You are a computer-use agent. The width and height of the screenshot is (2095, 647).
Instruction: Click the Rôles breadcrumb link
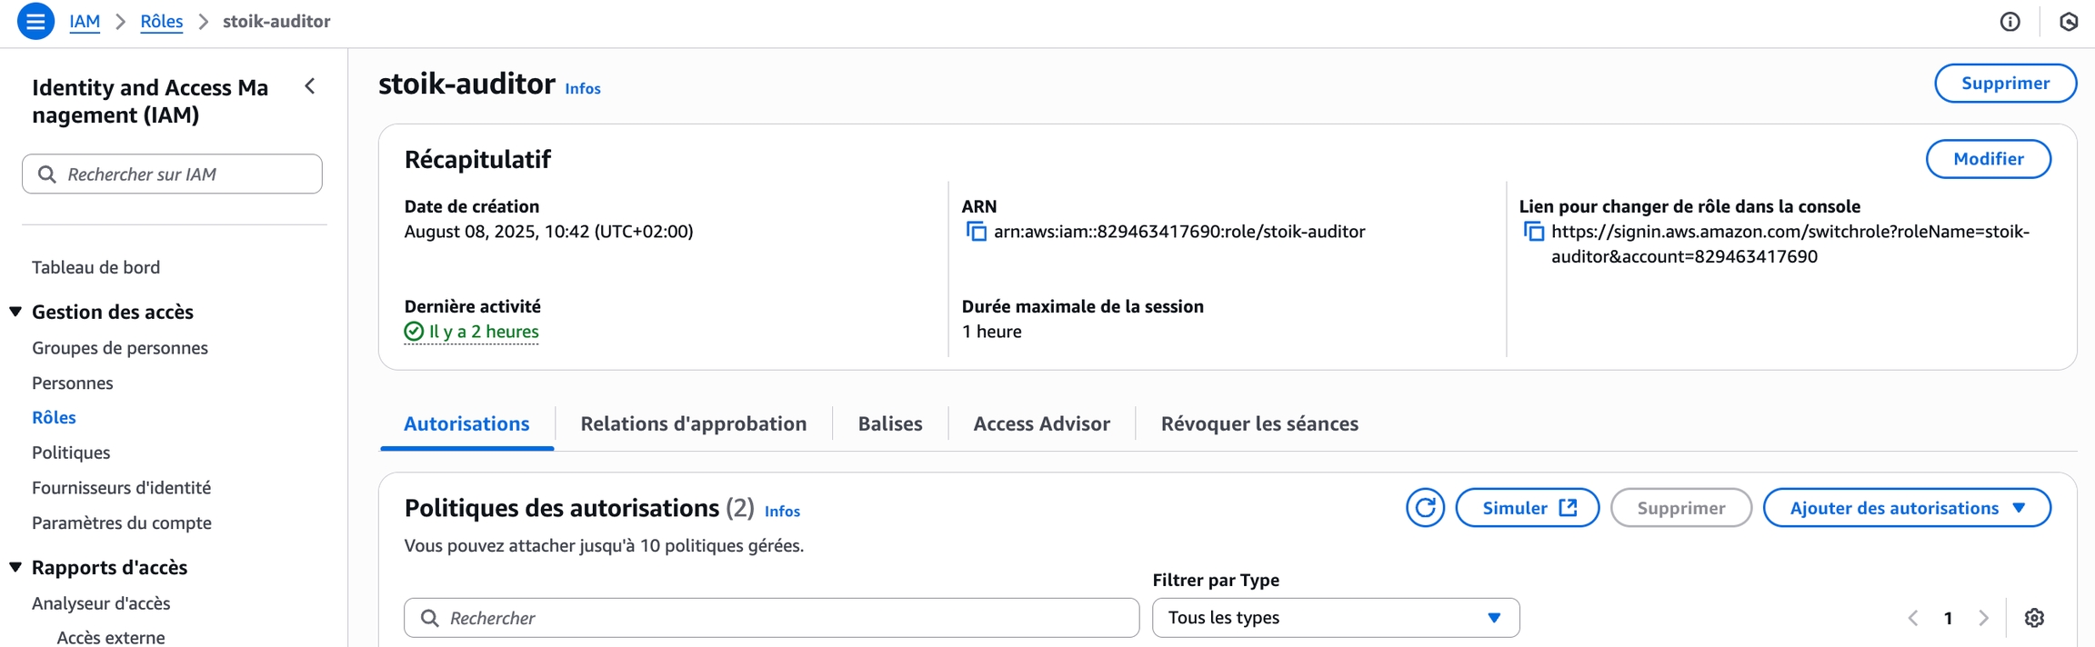coord(161,21)
